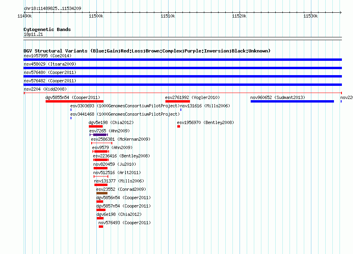The height and width of the screenshot is (254, 353).
Task: Select the chr18:11489825..11534209 region label
Action: click(52, 8)
